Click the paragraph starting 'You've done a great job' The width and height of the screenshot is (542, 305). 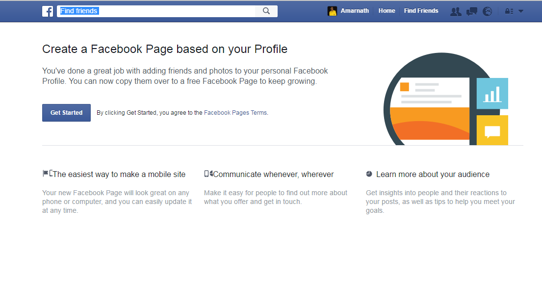point(185,76)
